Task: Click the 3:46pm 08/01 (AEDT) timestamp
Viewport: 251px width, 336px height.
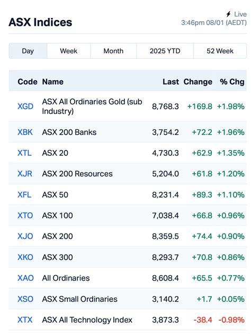Action: [214, 23]
